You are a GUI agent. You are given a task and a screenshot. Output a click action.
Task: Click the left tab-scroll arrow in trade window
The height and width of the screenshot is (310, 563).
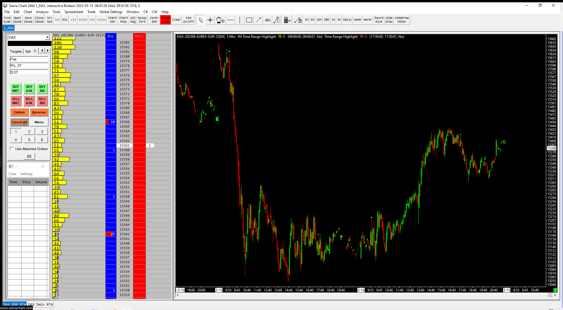42,51
